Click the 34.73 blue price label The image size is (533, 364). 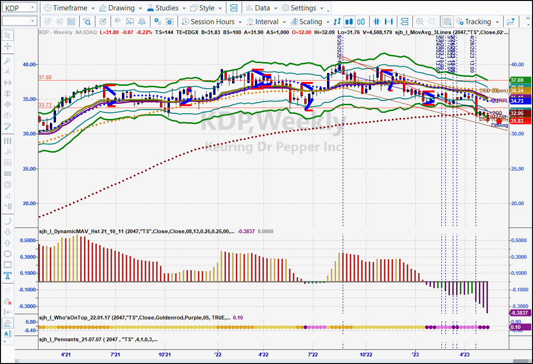520,101
